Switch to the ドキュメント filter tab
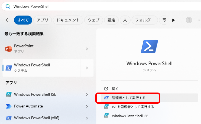Image resolution: width=201 pixels, height=124 pixels. click(x=68, y=20)
